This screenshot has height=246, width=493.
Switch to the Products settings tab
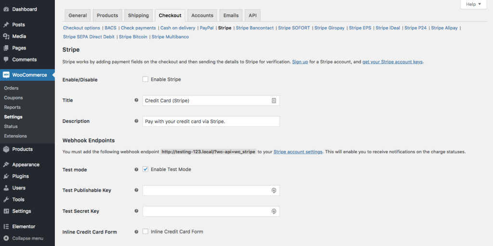[x=107, y=15]
